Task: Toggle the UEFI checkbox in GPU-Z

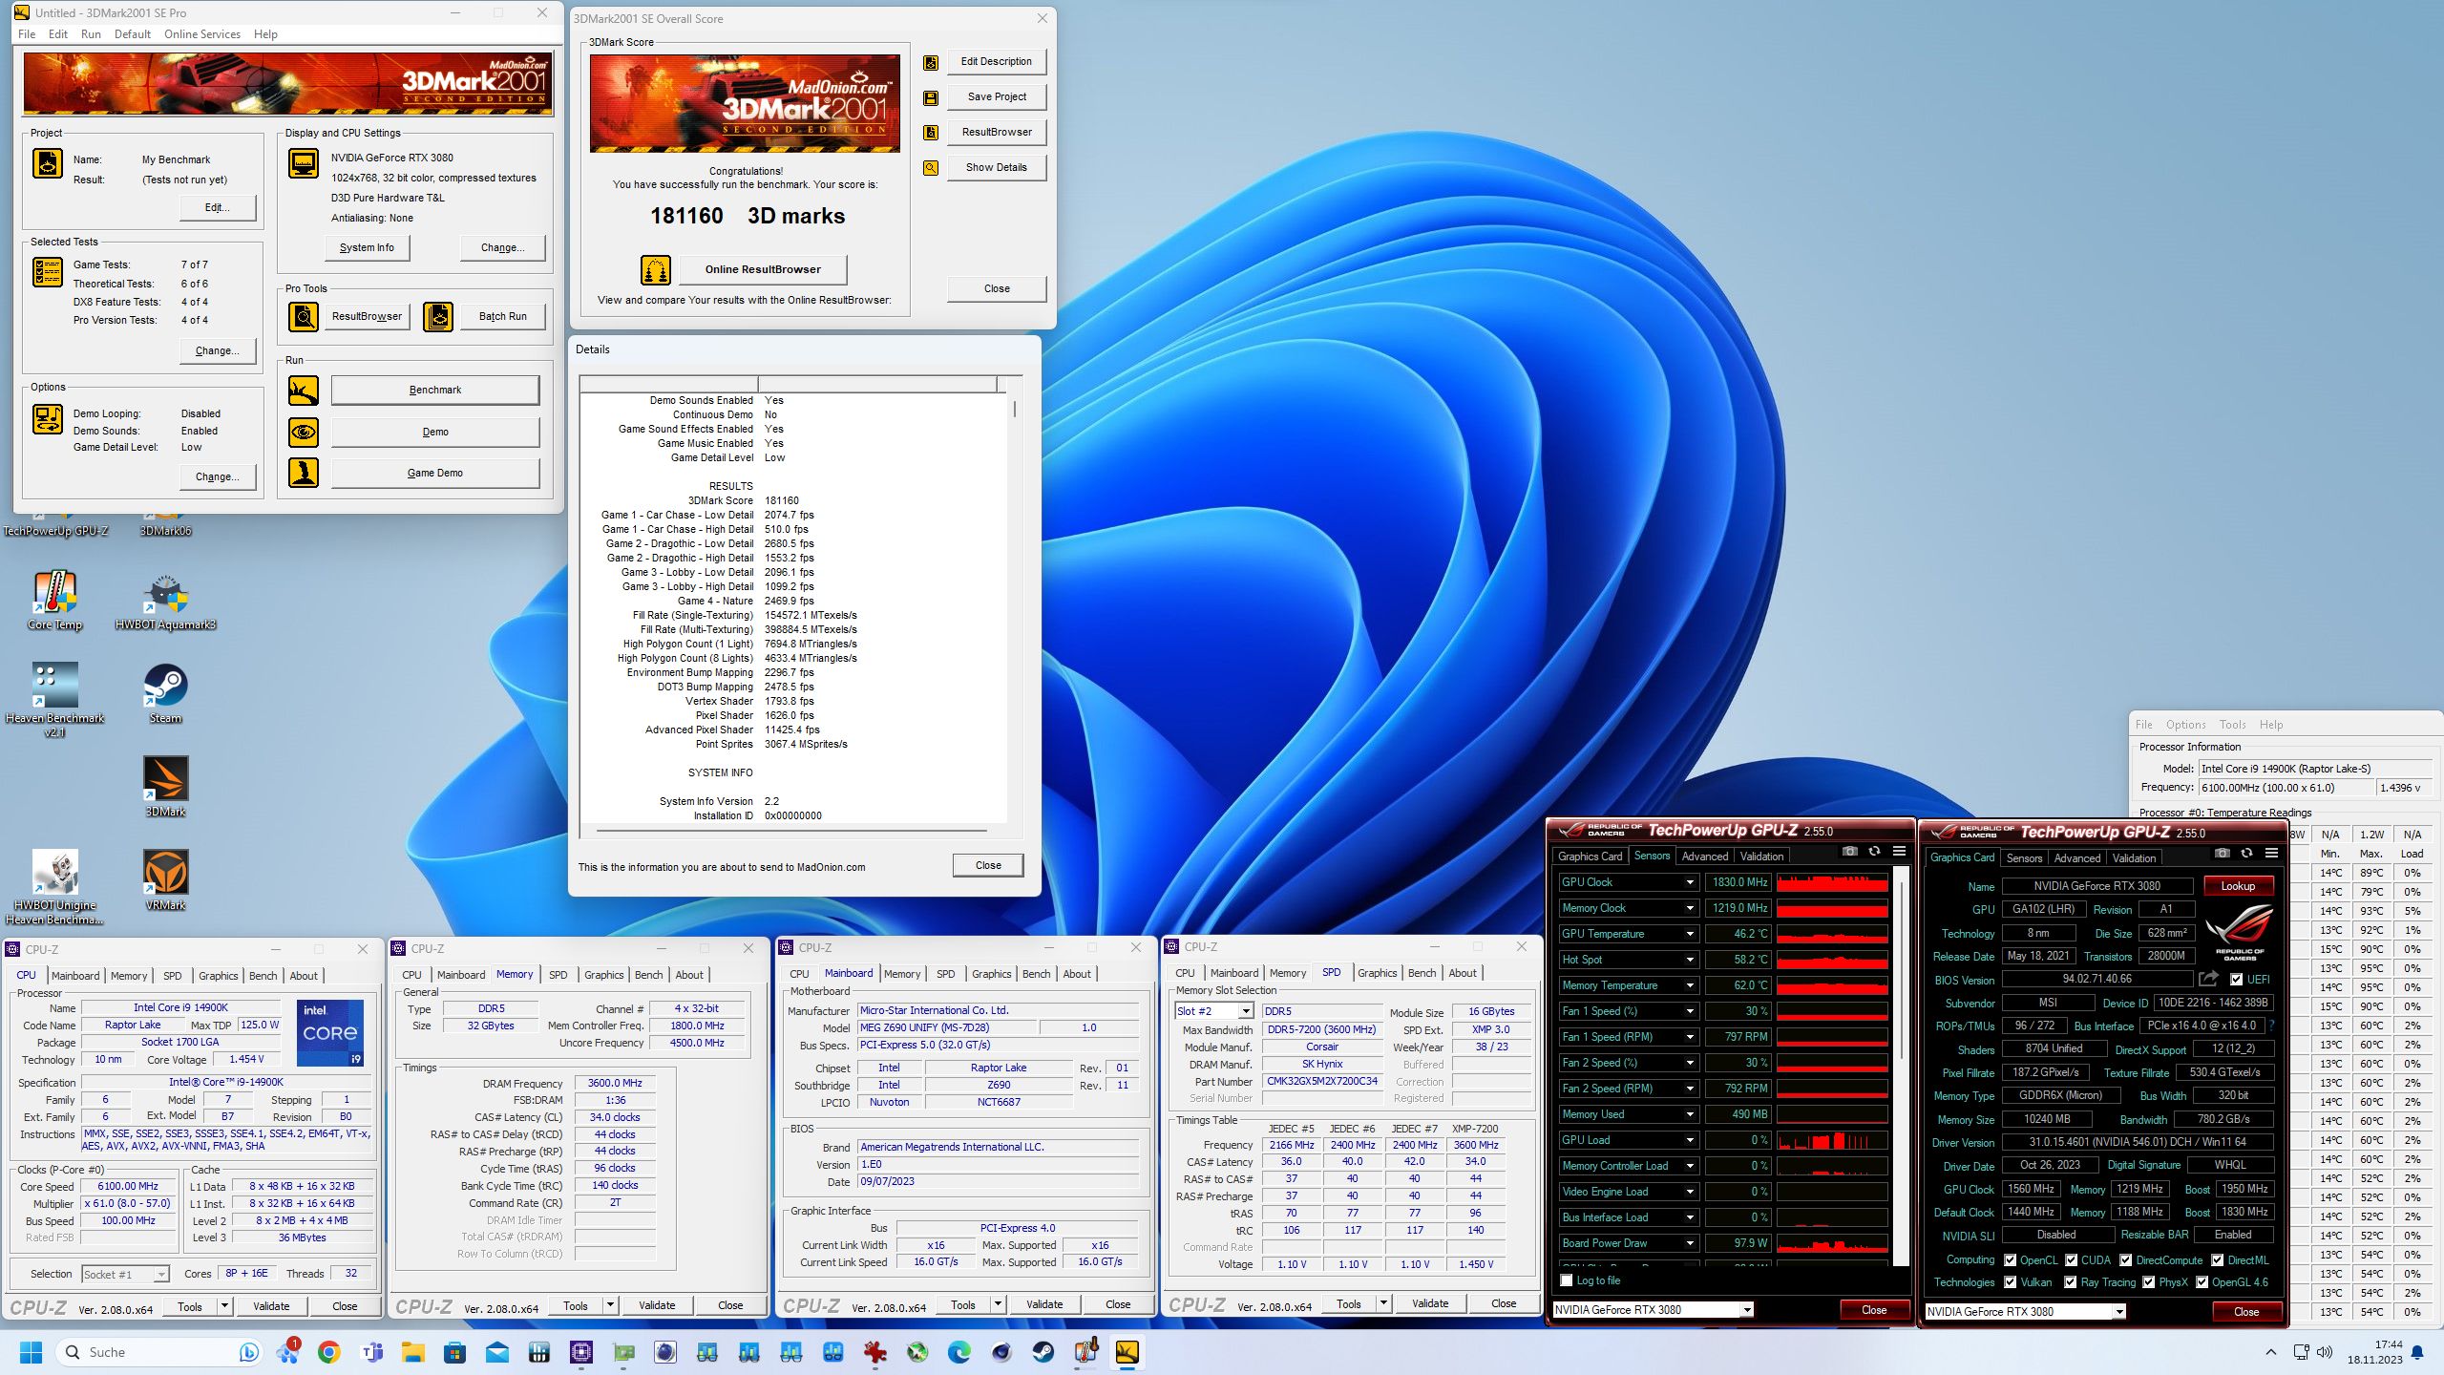Action: (x=2236, y=980)
